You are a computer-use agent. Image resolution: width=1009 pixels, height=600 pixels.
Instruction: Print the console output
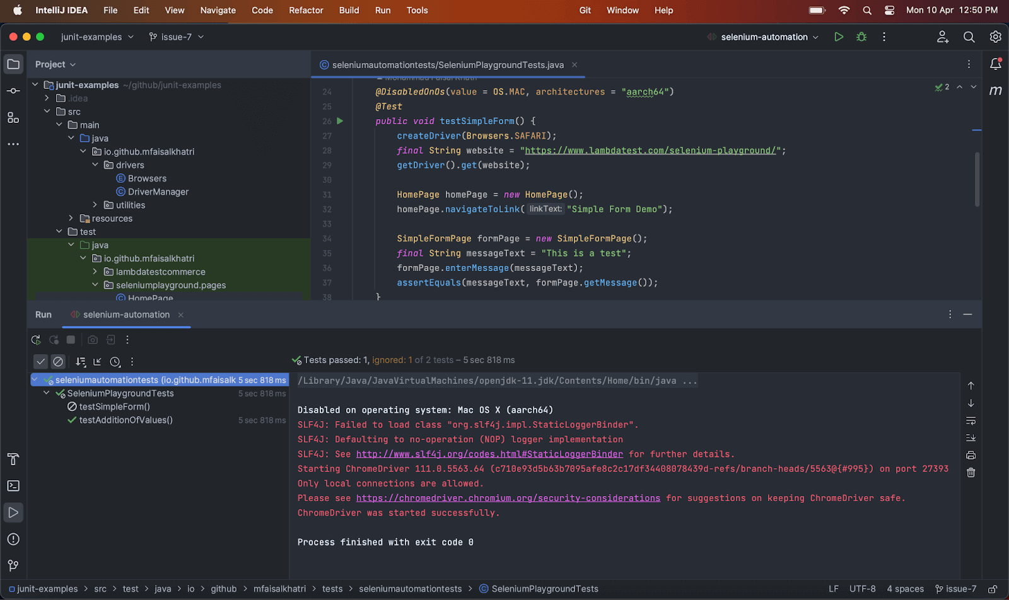[971, 454]
